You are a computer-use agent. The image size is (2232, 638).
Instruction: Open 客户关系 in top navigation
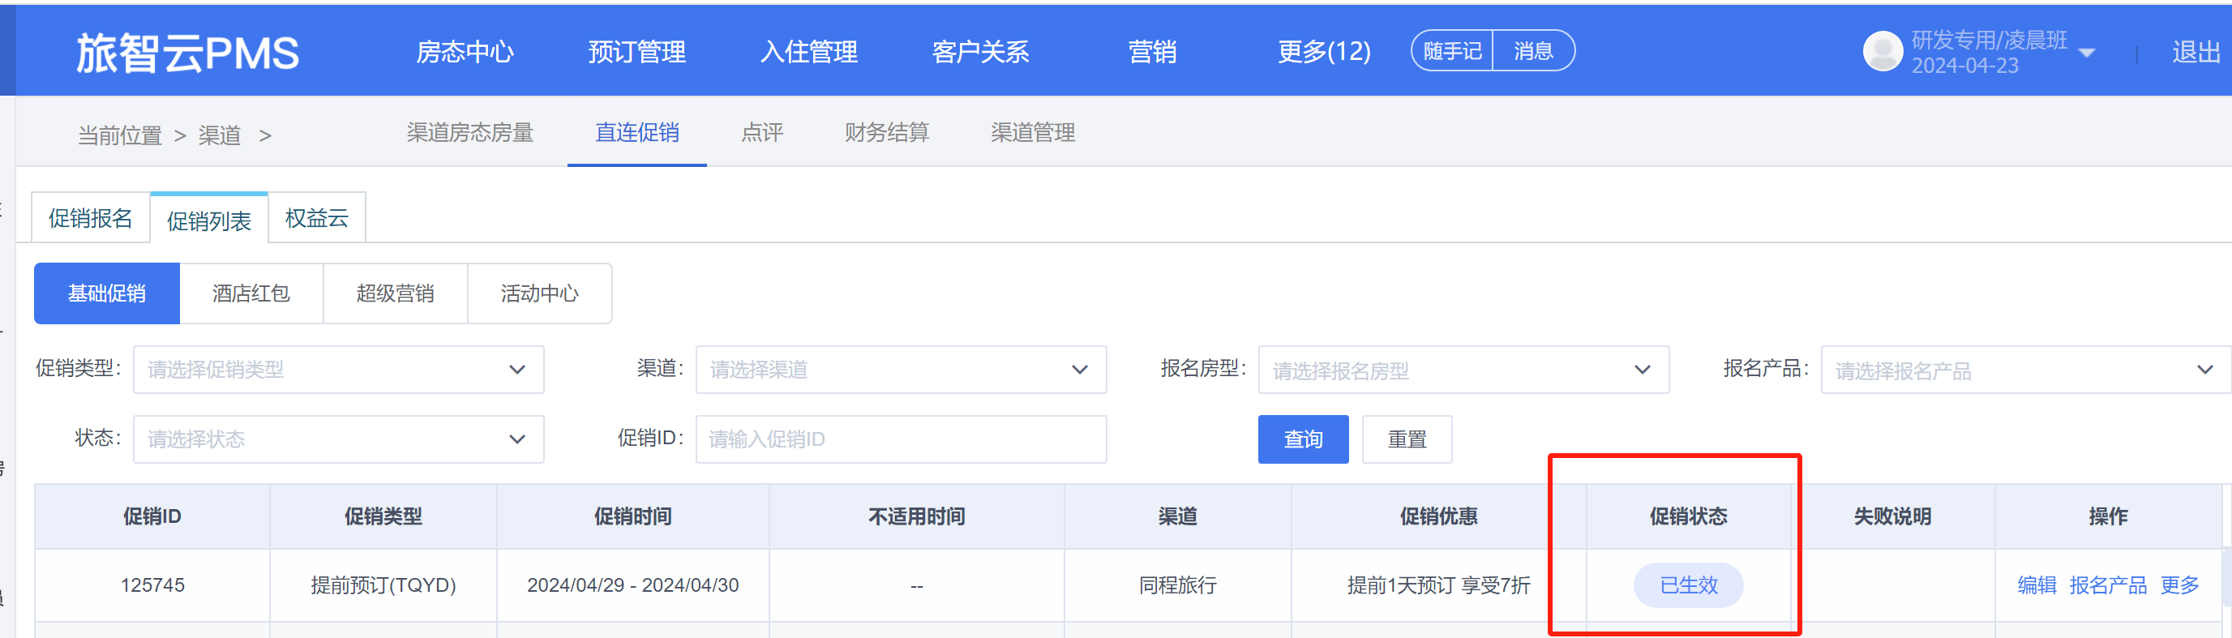[980, 52]
